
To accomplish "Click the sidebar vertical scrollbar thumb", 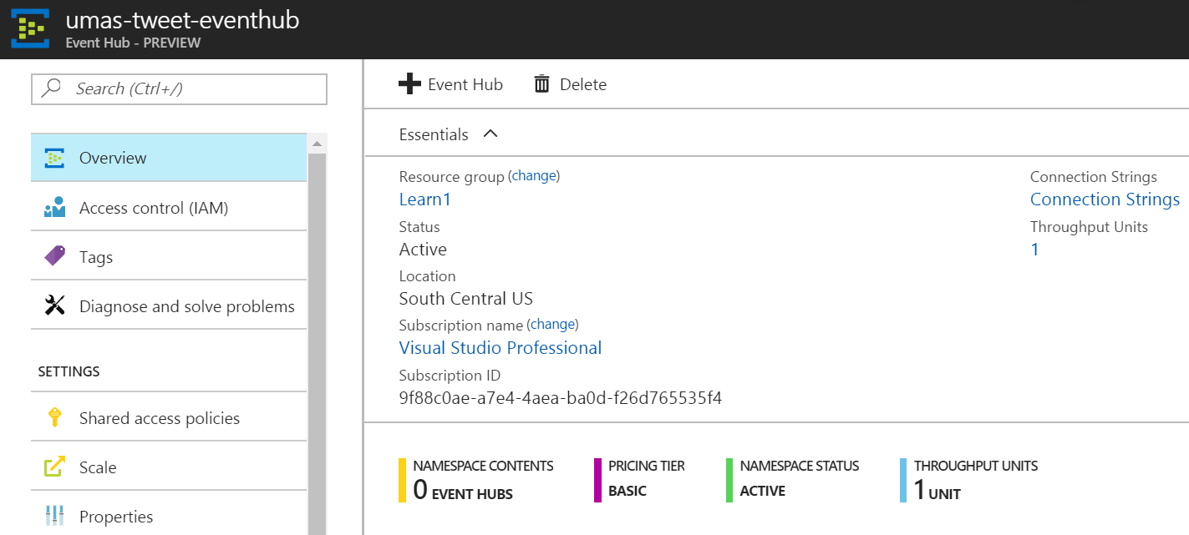I will pyautogui.click(x=317, y=344).
